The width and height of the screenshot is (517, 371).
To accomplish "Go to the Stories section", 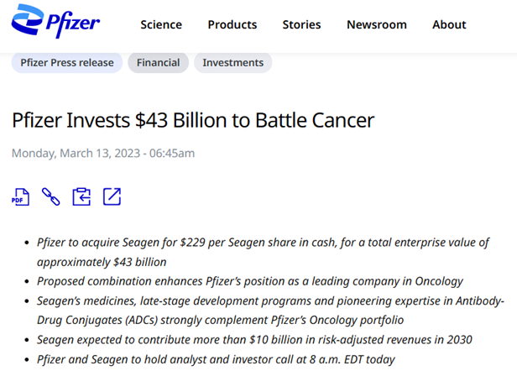I will [301, 24].
